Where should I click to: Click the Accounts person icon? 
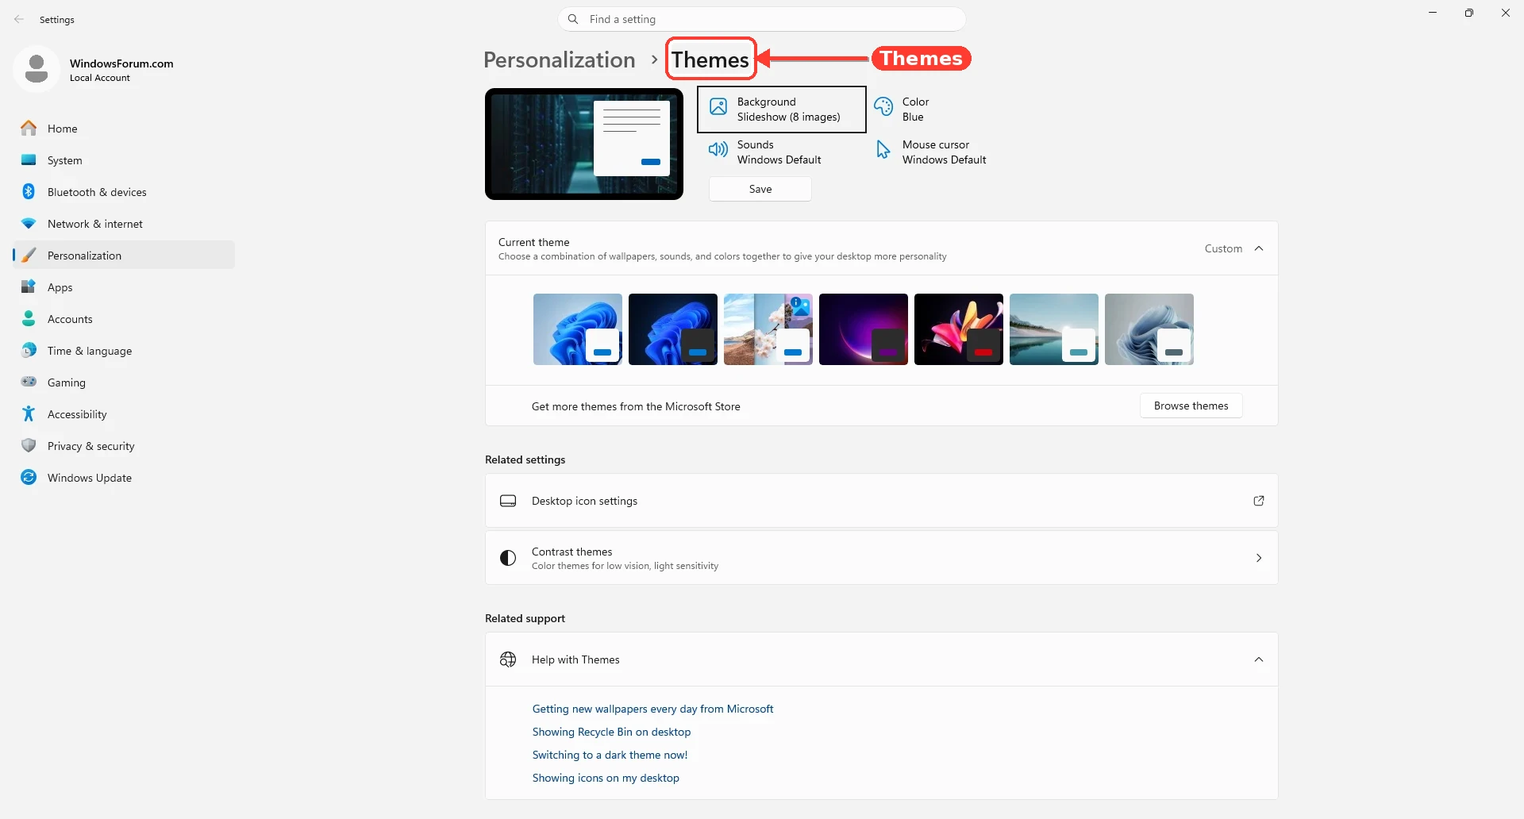tap(29, 319)
